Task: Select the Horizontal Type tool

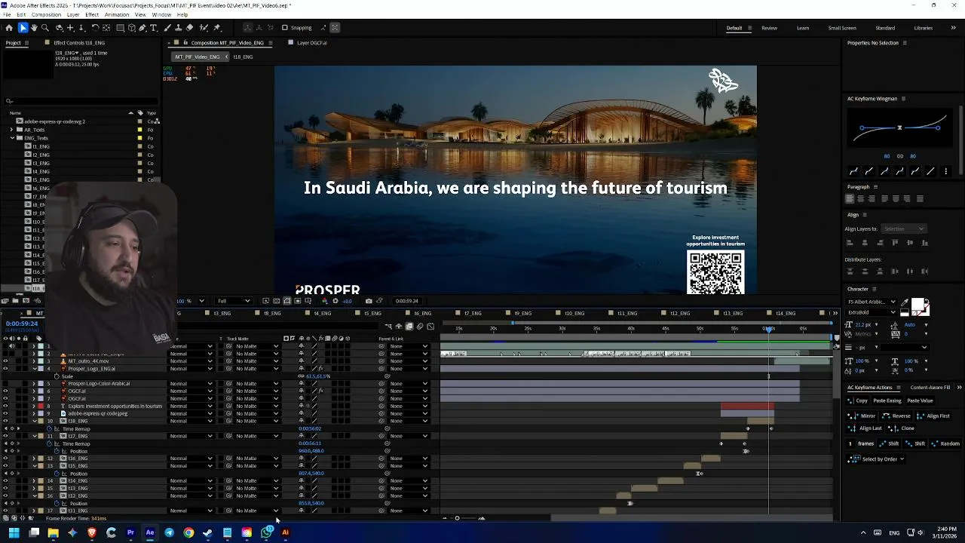Action: pyautogui.click(x=154, y=28)
